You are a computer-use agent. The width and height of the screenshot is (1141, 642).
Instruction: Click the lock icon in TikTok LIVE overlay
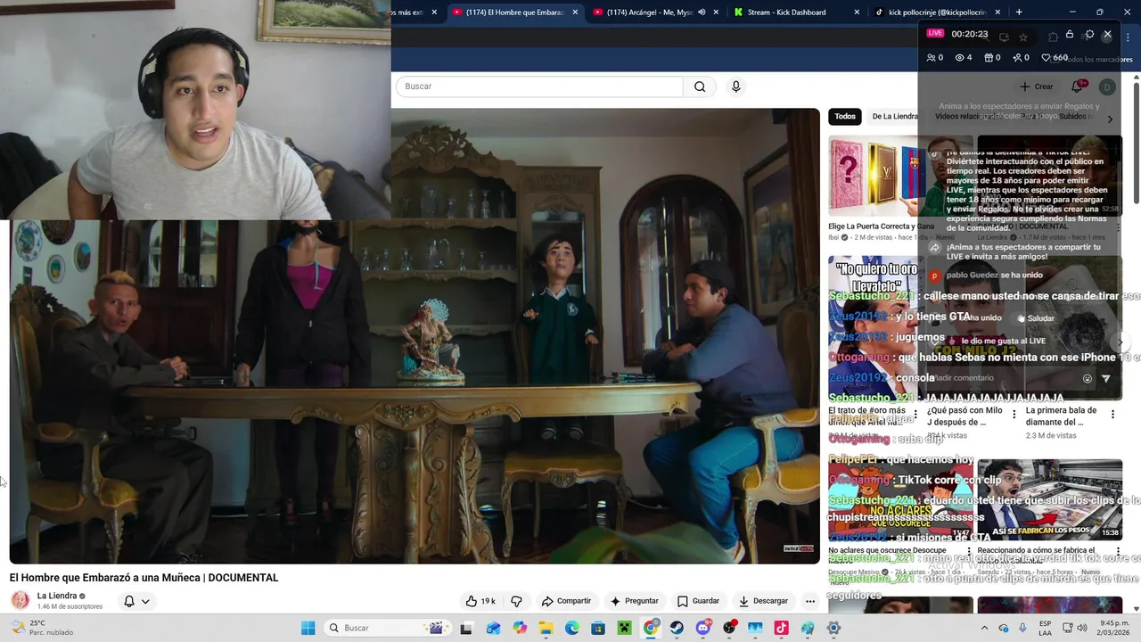tap(1070, 34)
